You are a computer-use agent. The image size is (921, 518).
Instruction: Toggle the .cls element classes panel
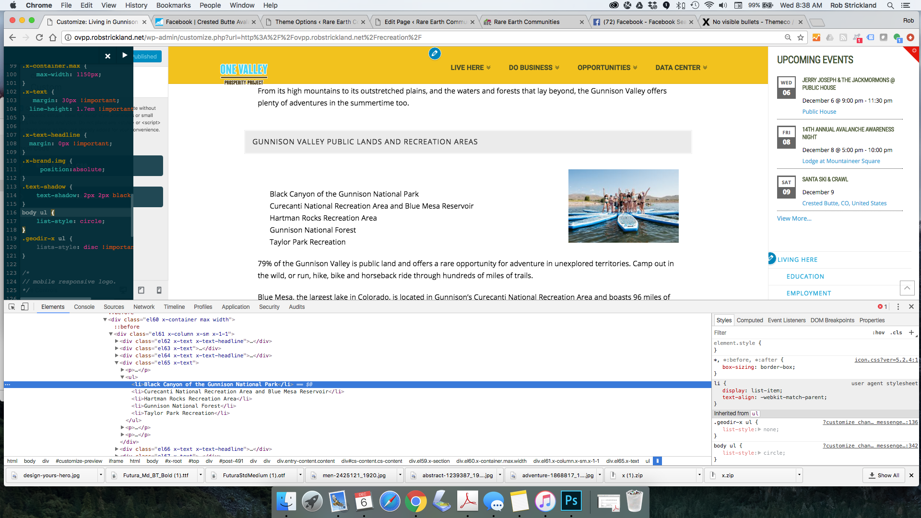(896, 332)
